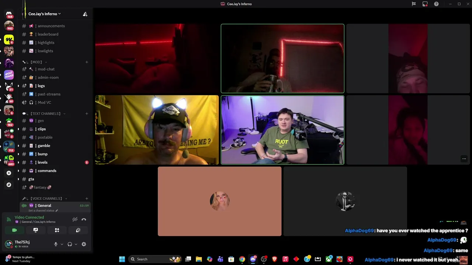
Task: Click Set a channel status
Action: 43,211
